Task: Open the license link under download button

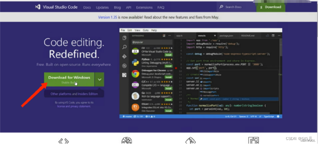Action: coord(60,106)
